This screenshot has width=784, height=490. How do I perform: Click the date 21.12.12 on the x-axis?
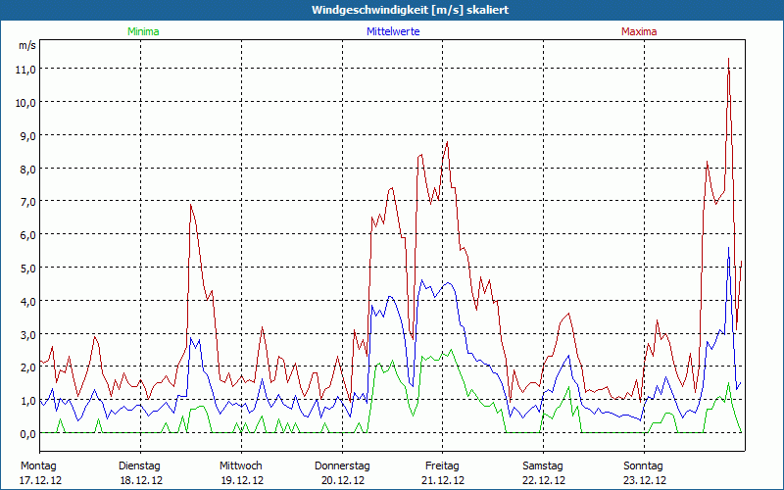point(443,480)
